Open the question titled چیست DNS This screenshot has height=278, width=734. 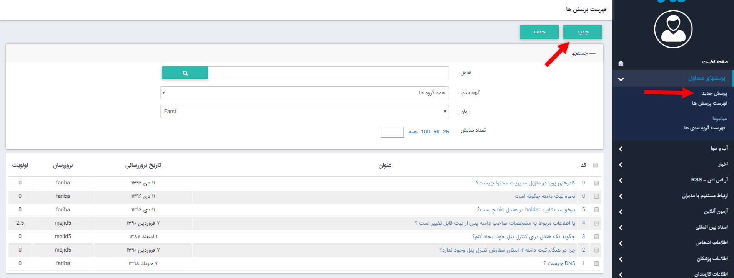click(561, 263)
